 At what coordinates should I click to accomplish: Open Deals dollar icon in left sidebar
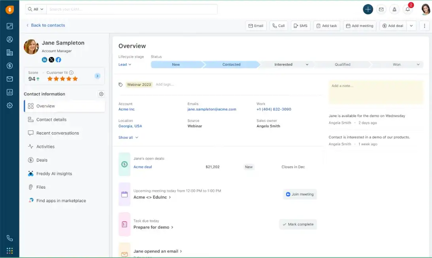[9, 66]
